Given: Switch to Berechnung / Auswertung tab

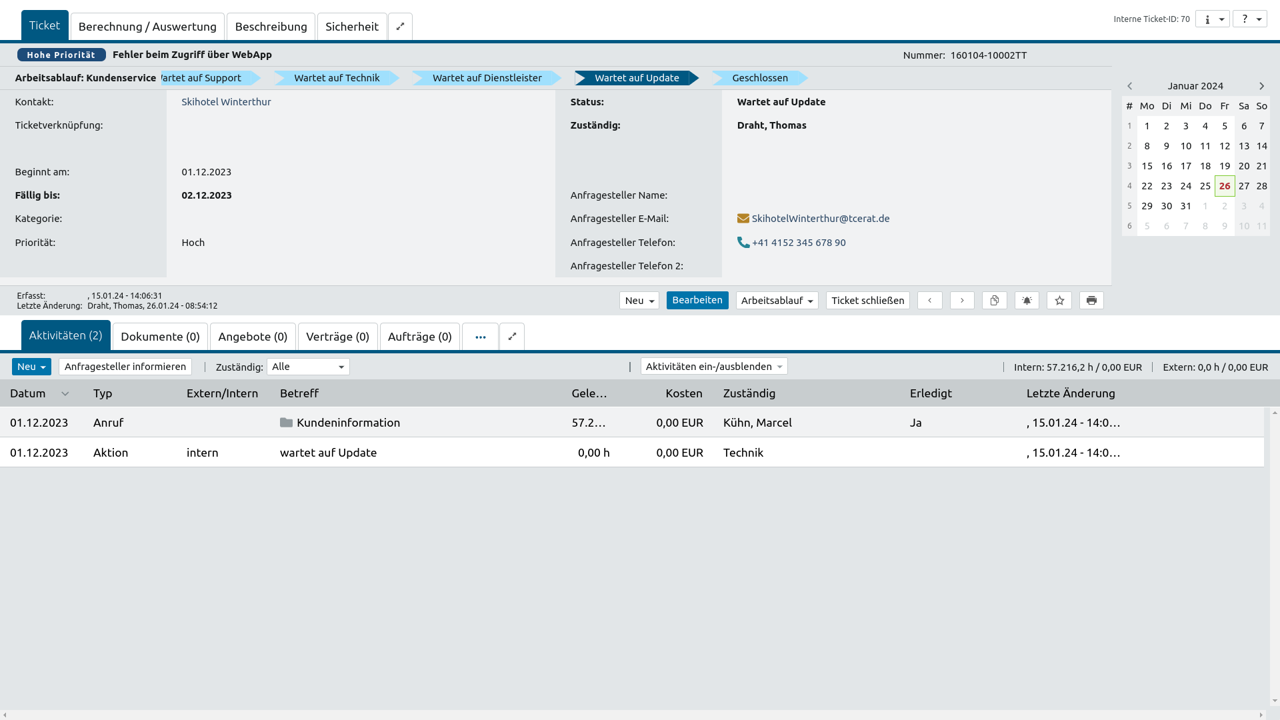Looking at the screenshot, I should [147, 27].
